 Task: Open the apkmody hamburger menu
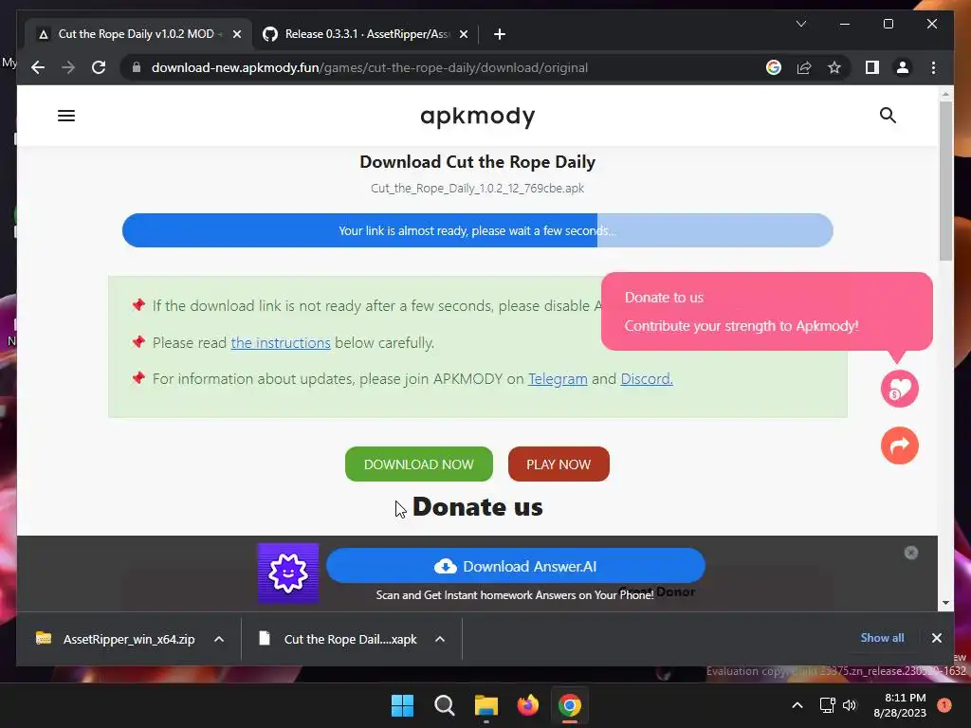click(66, 116)
